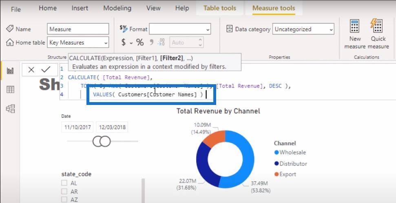Click the decimal places Auto field
The image size is (396, 203).
pyautogui.click(x=184, y=42)
